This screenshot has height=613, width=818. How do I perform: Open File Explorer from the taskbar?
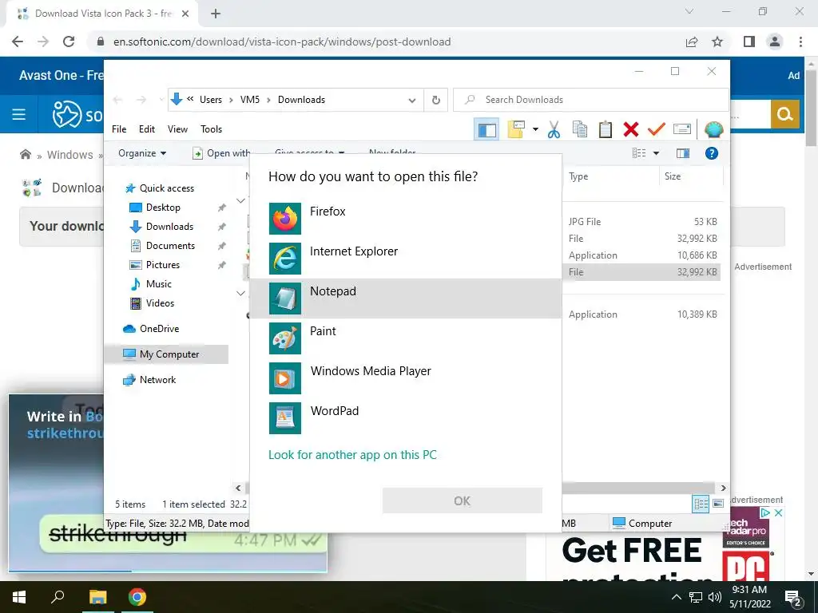(x=97, y=597)
